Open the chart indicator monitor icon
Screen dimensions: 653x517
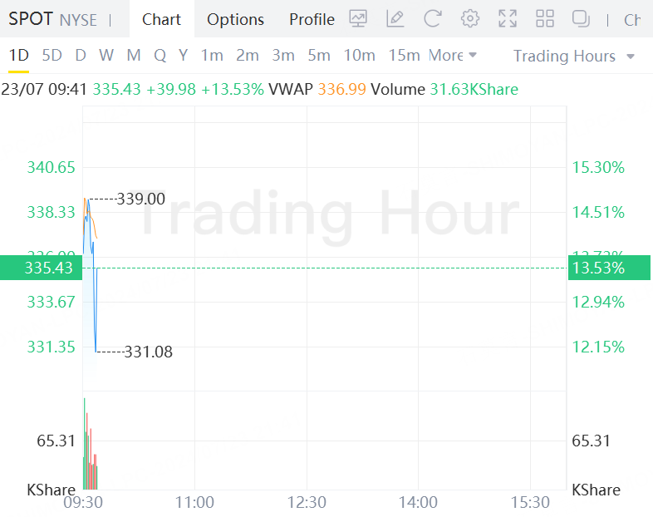pyautogui.click(x=358, y=19)
